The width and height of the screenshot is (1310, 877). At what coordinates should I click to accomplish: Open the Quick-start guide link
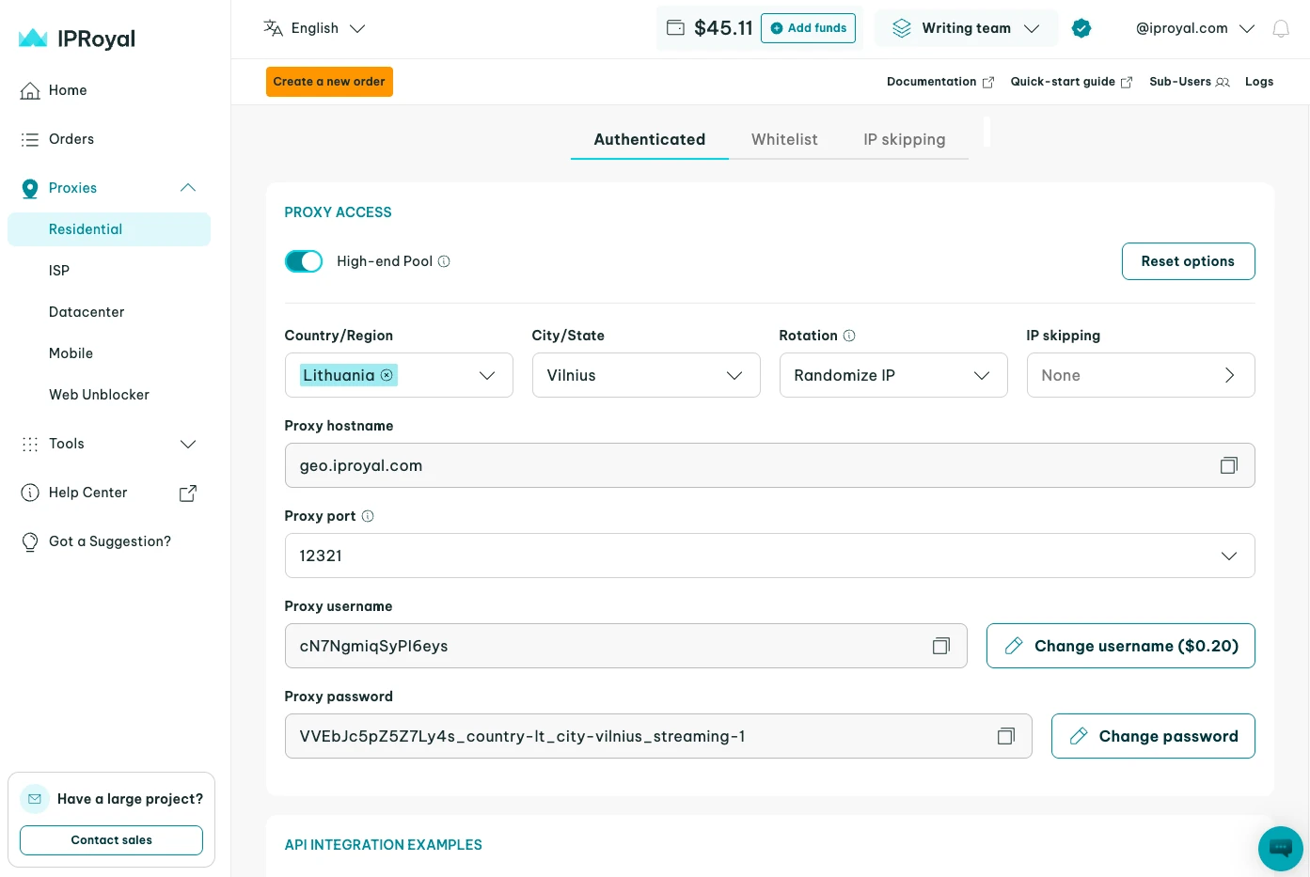(1063, 82)
